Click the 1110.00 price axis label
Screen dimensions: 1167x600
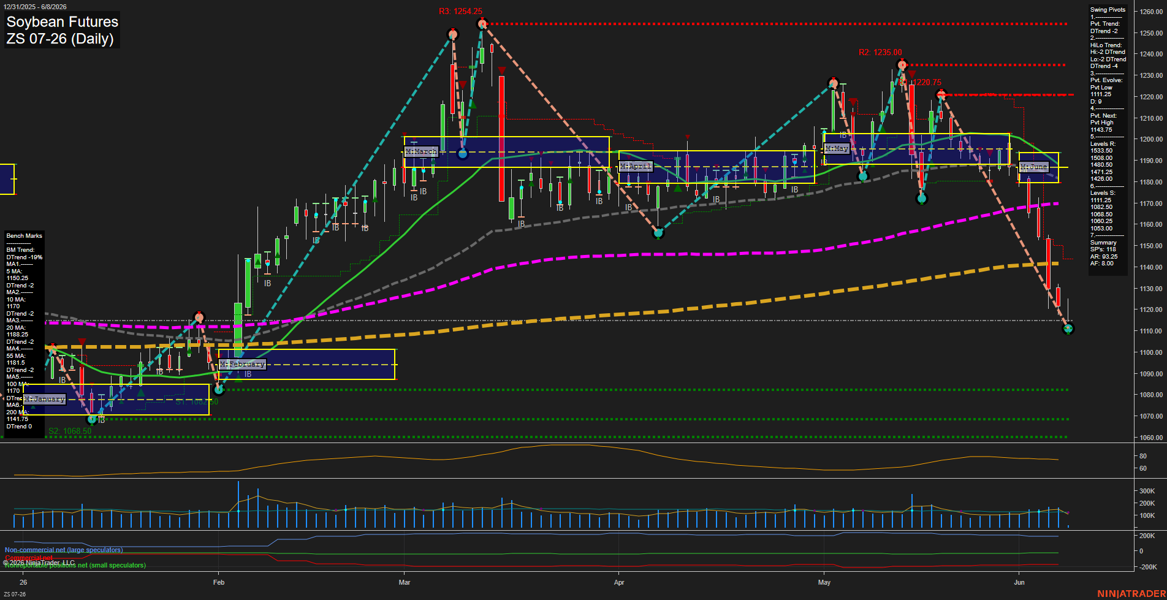coord(1151,331)
